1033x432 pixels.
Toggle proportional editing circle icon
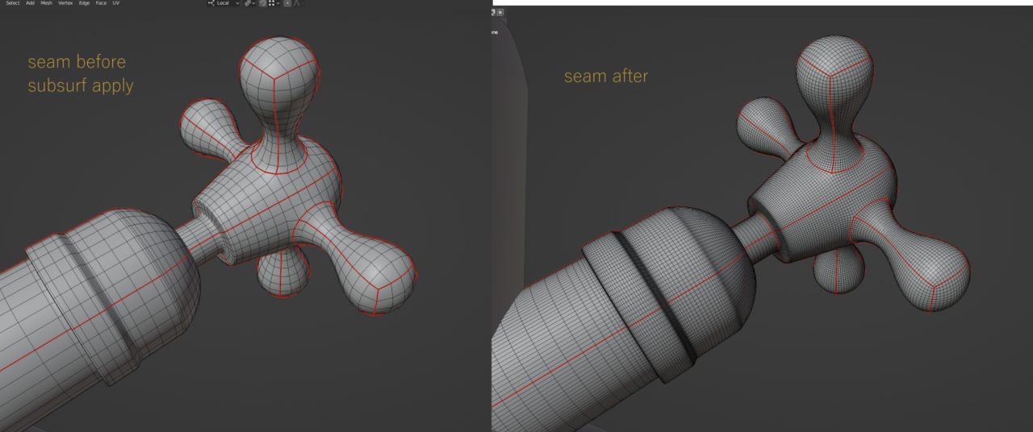[287, 3]
